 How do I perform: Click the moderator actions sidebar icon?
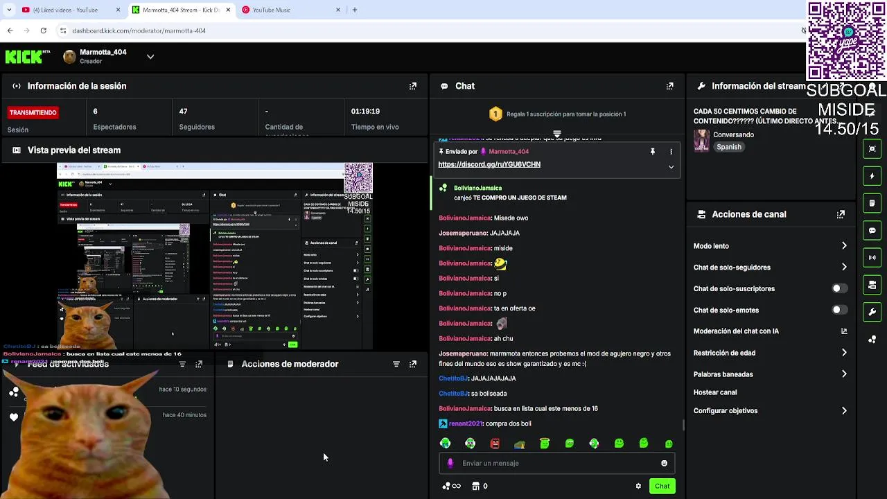tap(872, 285)
